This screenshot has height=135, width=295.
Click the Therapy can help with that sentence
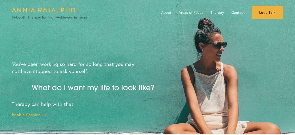(x=43, y=104)
